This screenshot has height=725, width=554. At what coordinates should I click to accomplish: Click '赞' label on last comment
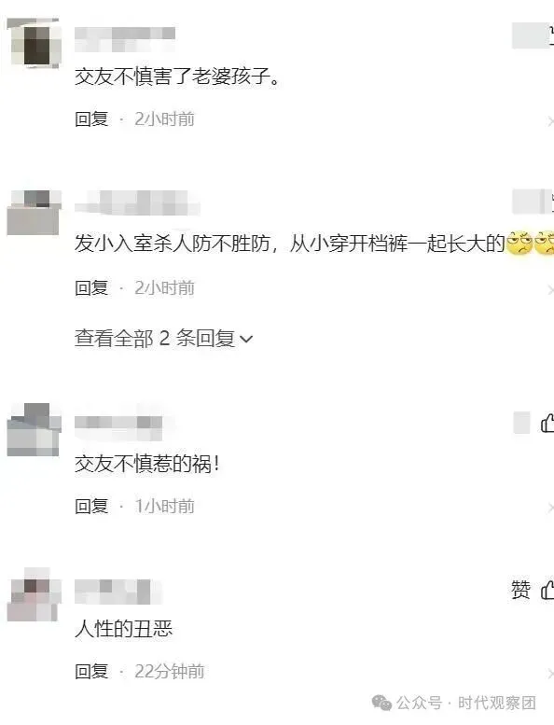point(520,590)
